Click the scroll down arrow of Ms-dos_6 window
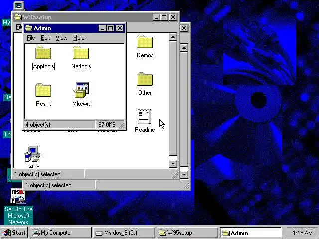Image resolution: width=319 pixels, height=239 pixels. click(x=184, y=174)
